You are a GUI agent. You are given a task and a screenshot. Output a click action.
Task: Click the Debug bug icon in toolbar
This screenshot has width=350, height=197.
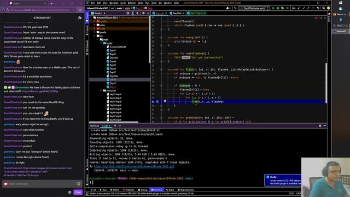pos(278,8)
